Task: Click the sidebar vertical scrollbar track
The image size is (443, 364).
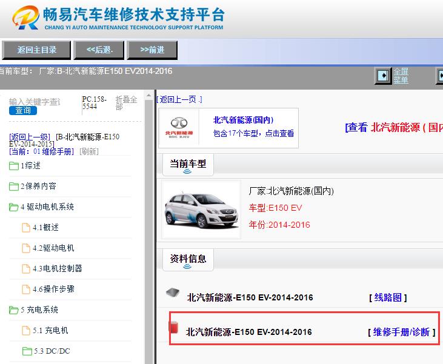Action: click(x=148, y=231)
